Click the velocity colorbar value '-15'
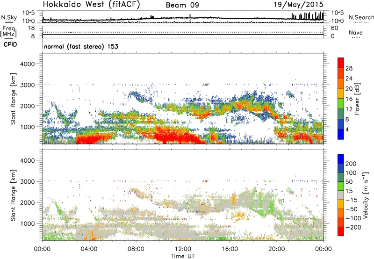This screenshot has width=374, height=259. pyautogui.click(x=352, y=200)
